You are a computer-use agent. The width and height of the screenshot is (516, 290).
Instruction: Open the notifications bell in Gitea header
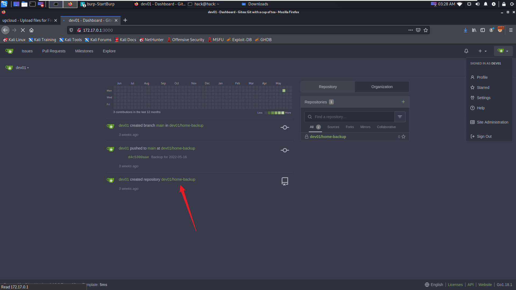466,51
